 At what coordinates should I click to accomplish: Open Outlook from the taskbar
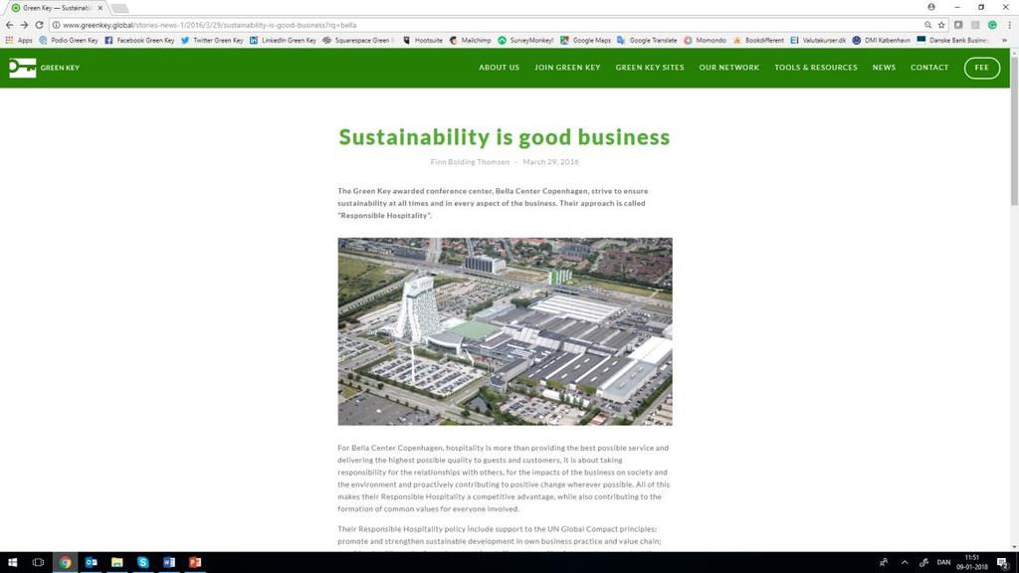coord(91,563)
